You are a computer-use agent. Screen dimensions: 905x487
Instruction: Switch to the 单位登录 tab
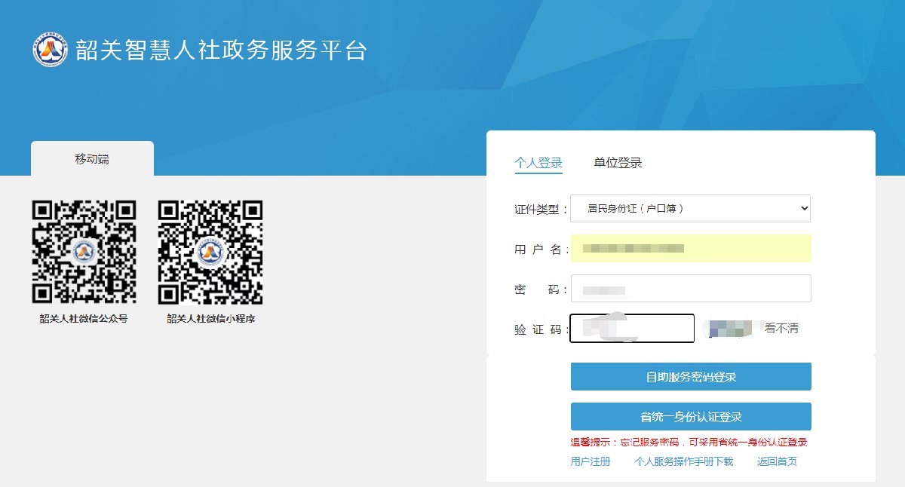618,163
